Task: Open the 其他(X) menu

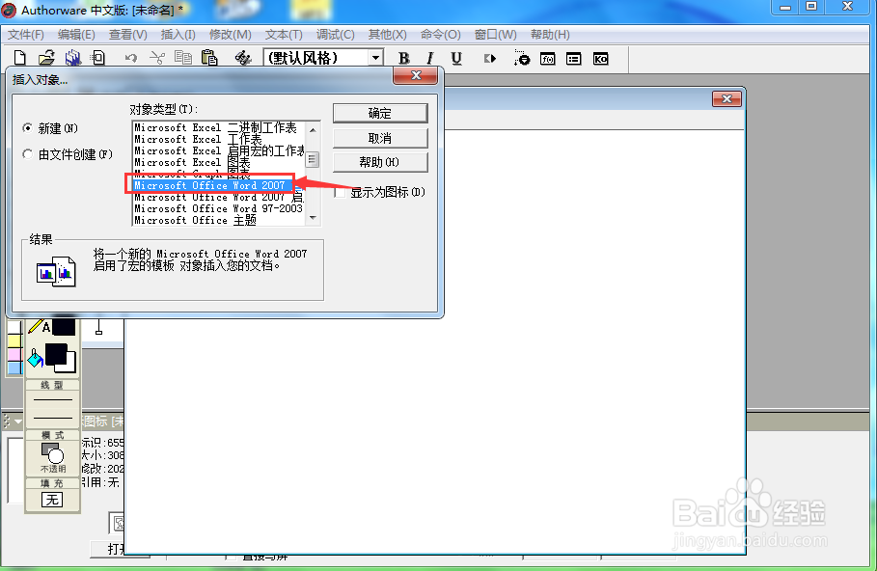Action: click(387, 35)
